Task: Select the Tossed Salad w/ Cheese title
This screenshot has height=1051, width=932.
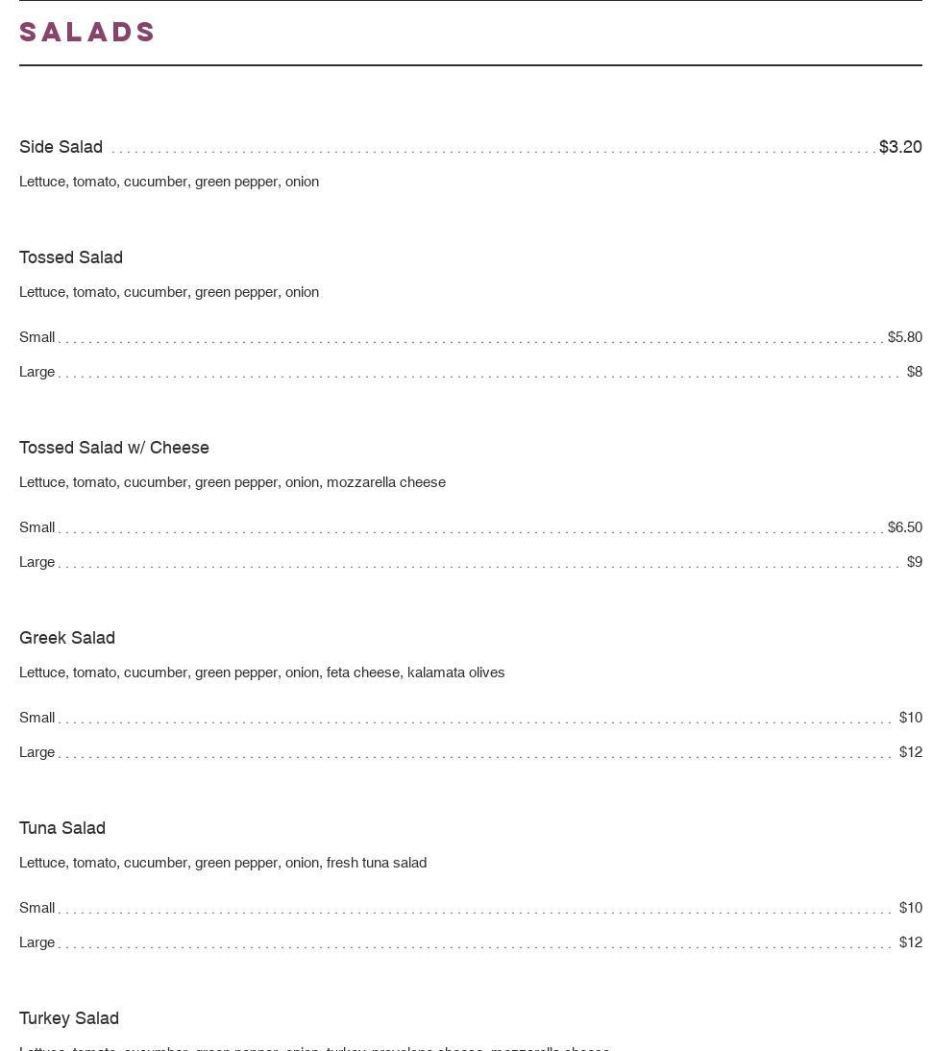Action: click(x=114, y=448)
